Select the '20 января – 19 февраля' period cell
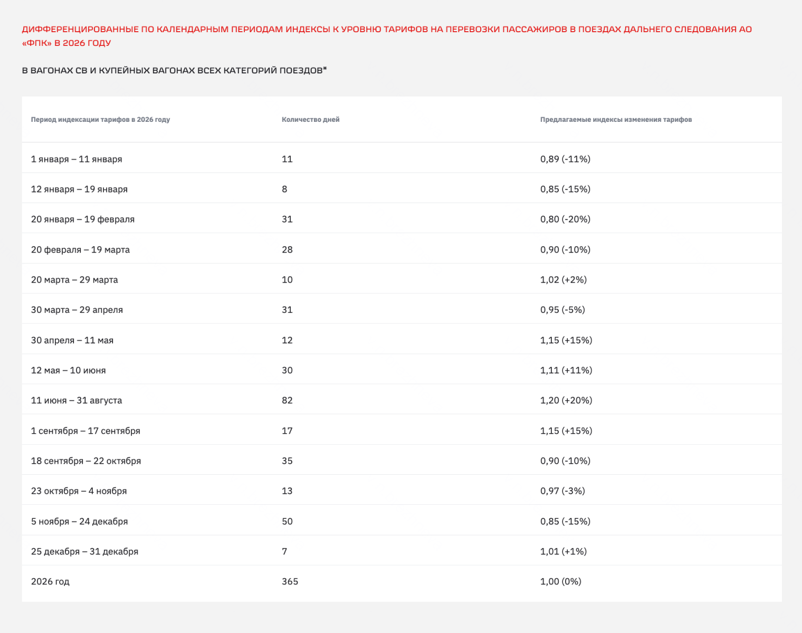Image resolution: width=802 pixels, height=633 pixels. (83, 219)
